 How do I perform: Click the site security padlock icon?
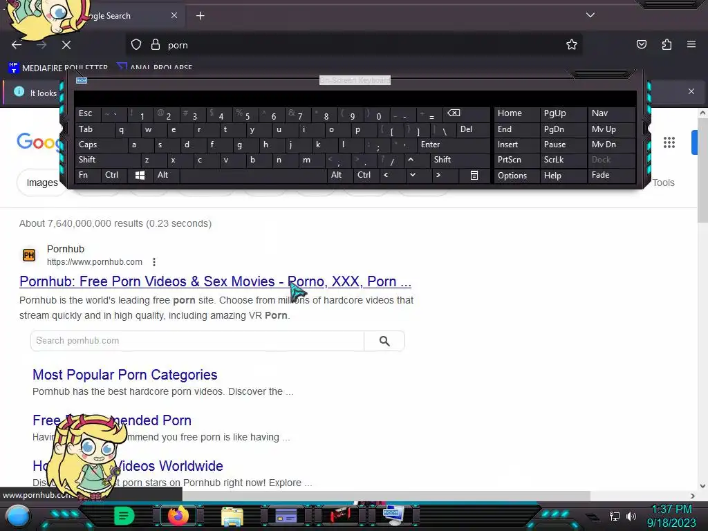pyautogui.click(x=156, y=45)
